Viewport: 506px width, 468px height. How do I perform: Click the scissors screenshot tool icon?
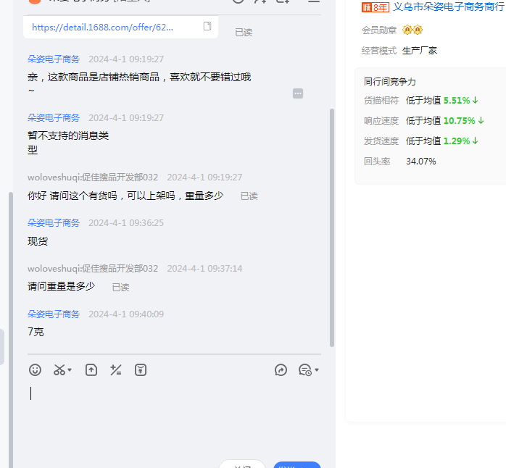pos(59,370)
